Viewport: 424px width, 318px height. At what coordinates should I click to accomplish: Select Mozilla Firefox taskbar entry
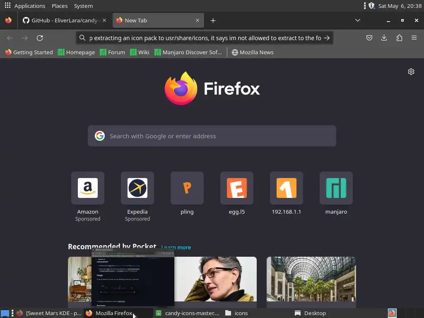pos(118,313)
